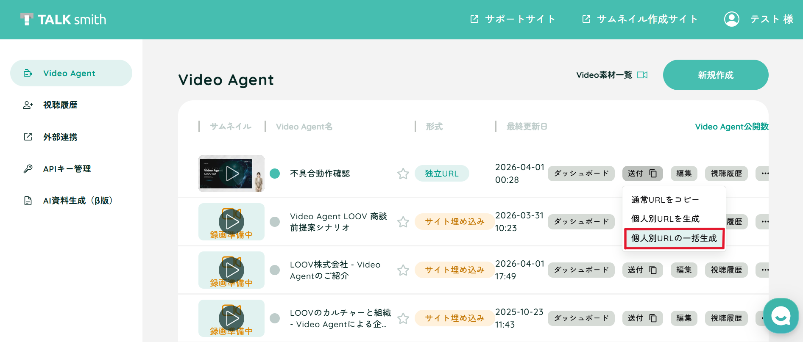The image size is (803, 342).
Task: Toggle the star for LOOV株式会社 row
Action: (x=403, y=270)
